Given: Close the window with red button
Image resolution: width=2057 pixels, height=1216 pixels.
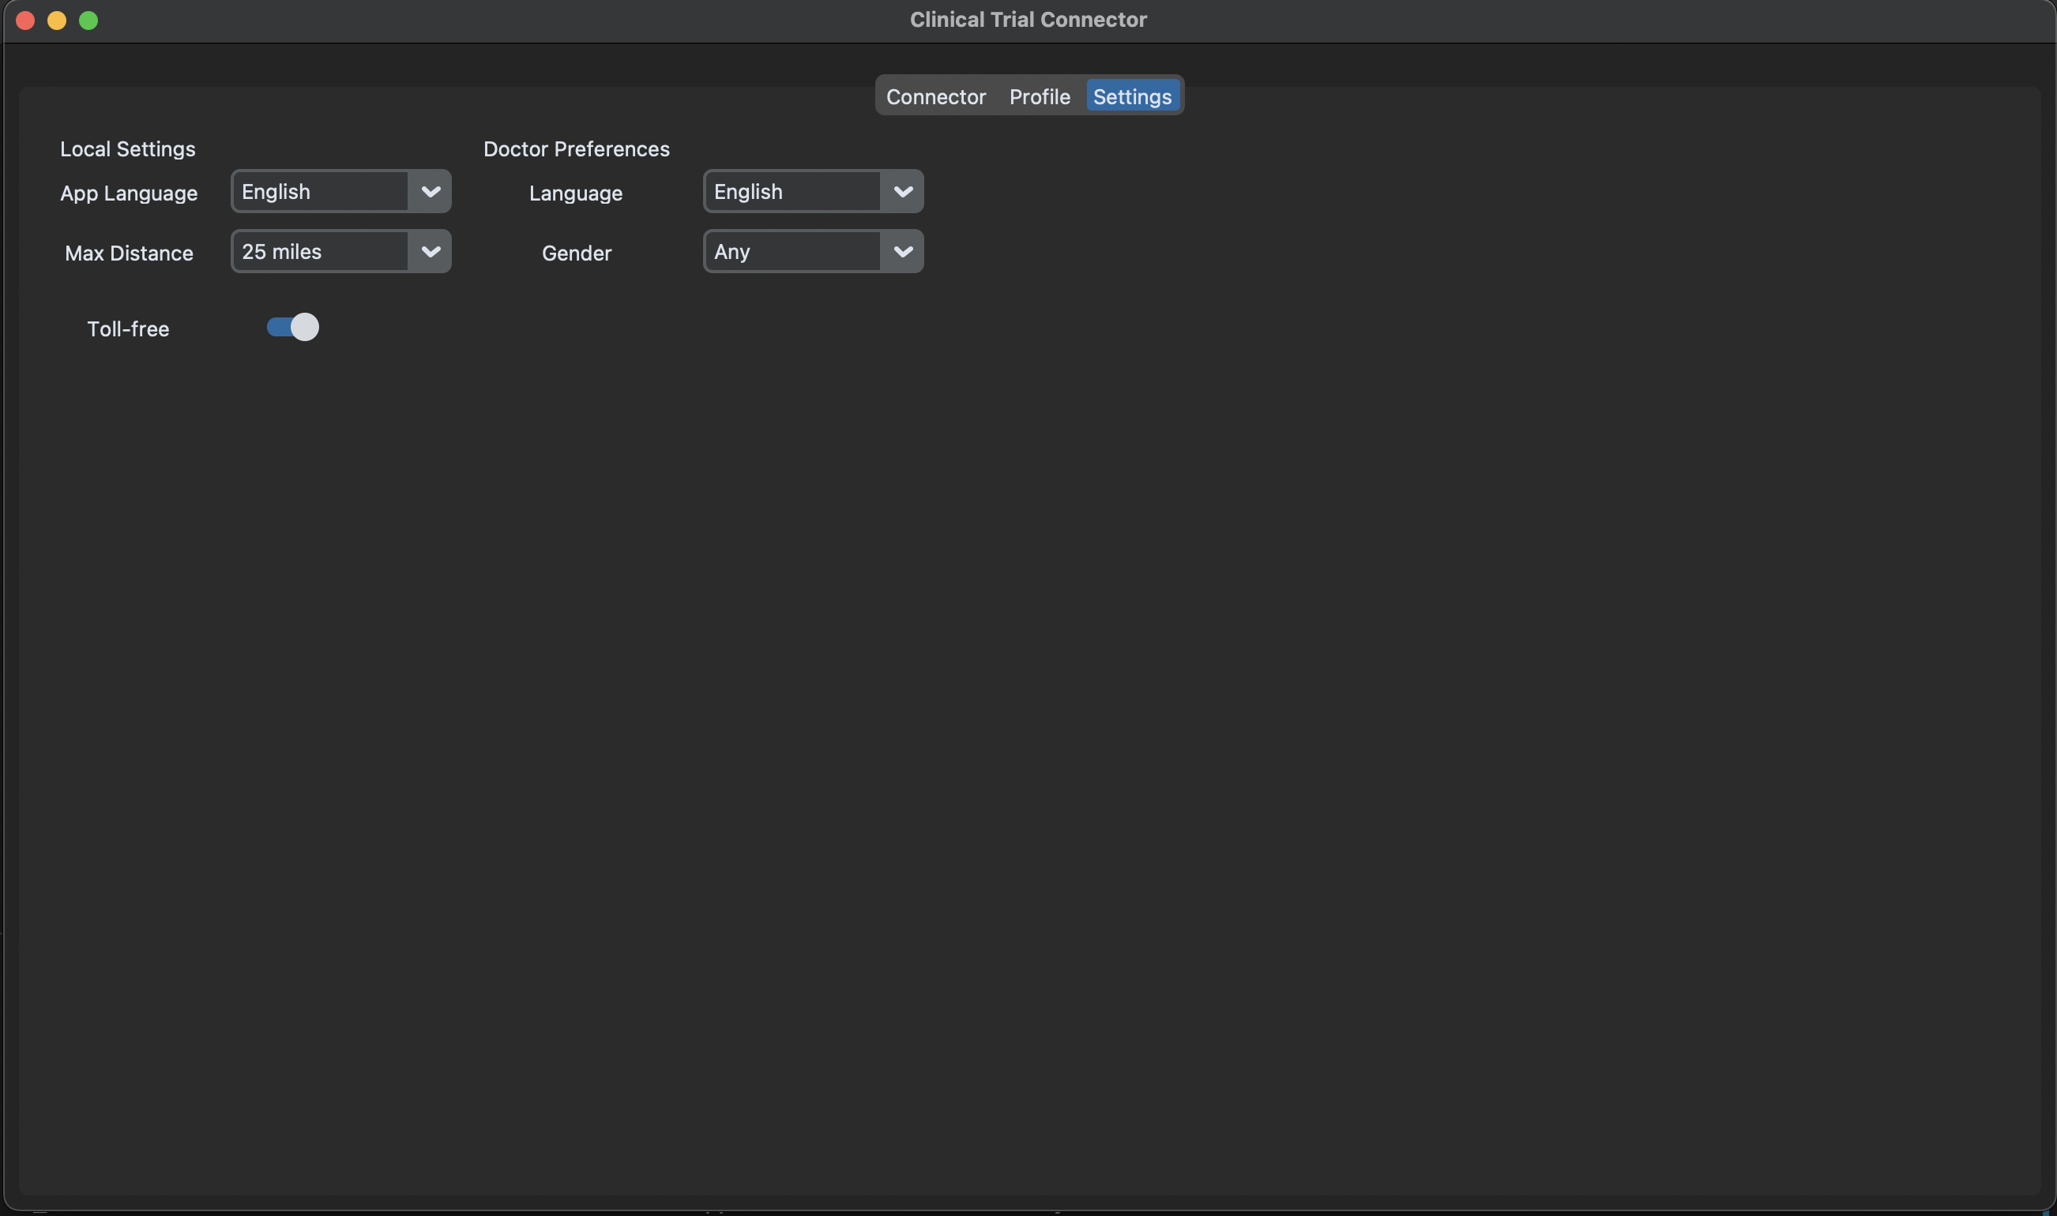Looking at the screenshot, I should tap(25, 21).
